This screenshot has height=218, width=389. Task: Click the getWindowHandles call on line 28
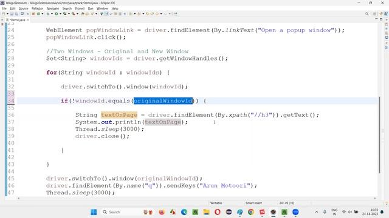pyautogui.click(x=193, y=59)
